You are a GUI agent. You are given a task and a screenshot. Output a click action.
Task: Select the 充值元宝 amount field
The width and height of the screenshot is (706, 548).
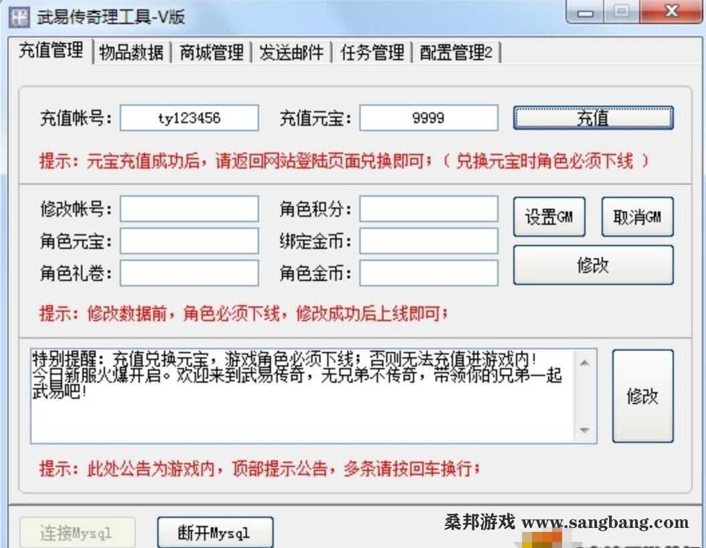click(x=428, y=118)
